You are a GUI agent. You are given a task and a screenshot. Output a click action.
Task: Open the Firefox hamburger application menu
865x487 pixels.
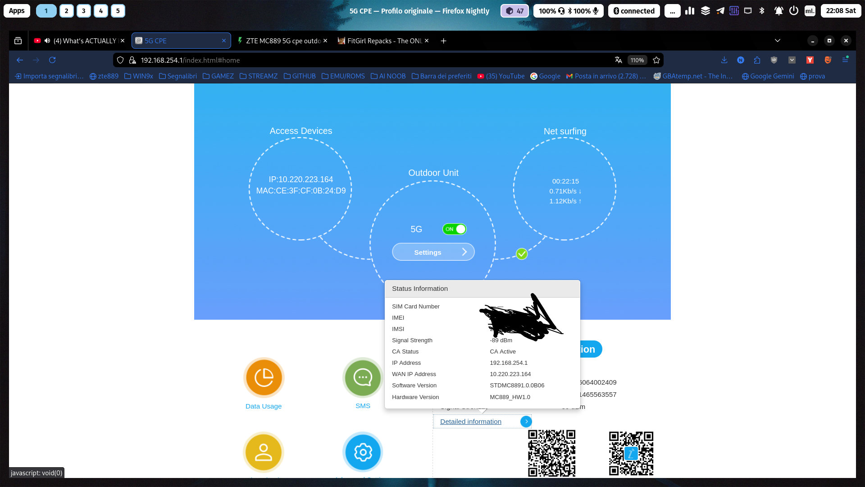845,60
